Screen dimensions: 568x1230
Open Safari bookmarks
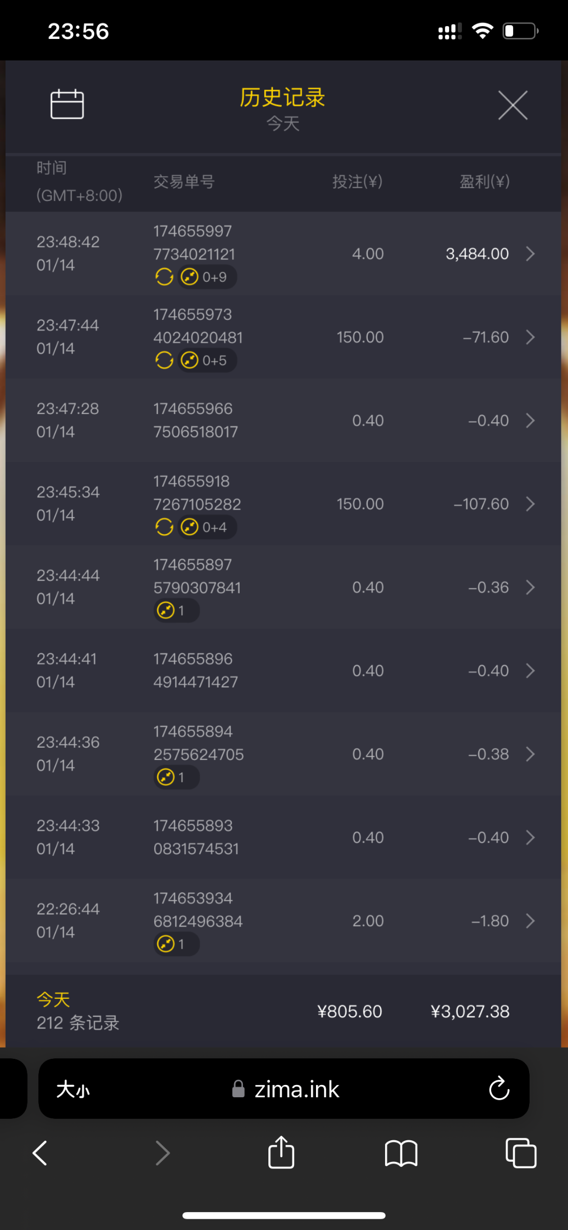coord(401,1153)
